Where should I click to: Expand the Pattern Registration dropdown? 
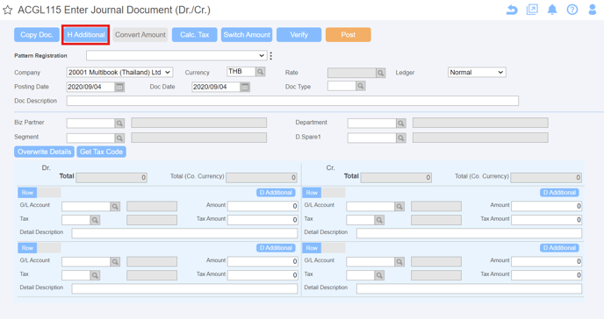(176, 56)
